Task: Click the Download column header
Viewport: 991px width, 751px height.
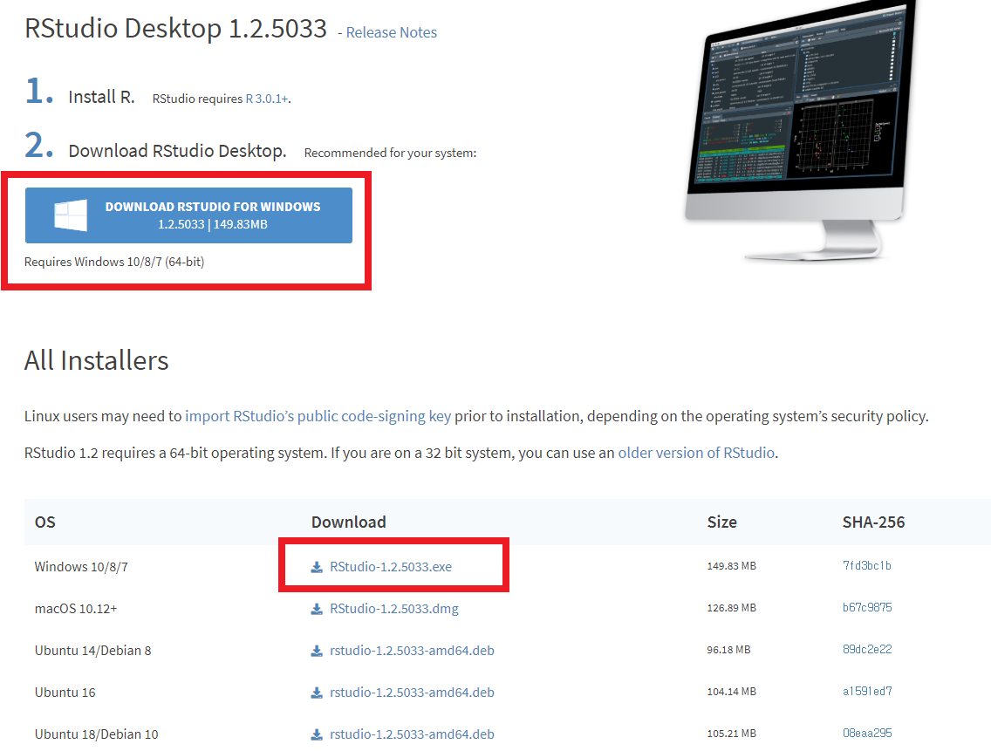Action: [348, 522]
